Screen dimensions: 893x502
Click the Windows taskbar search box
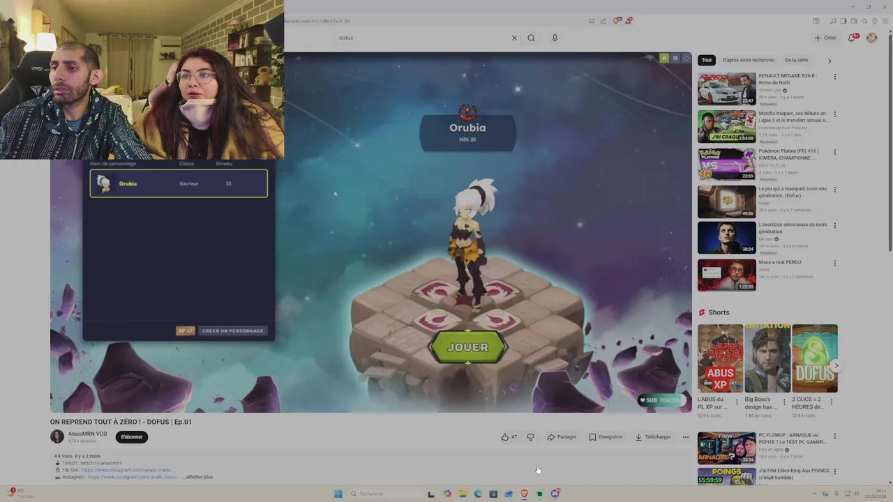pyautogui.click(x=384, y=494)
